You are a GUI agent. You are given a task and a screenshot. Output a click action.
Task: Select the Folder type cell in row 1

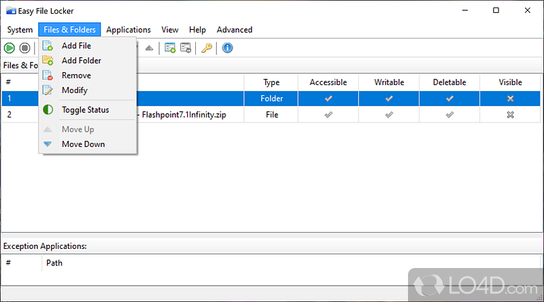click(x=271, y=99)
